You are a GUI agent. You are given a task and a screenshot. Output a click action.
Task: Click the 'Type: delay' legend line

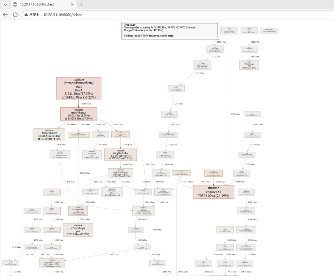tap(130, 25)
